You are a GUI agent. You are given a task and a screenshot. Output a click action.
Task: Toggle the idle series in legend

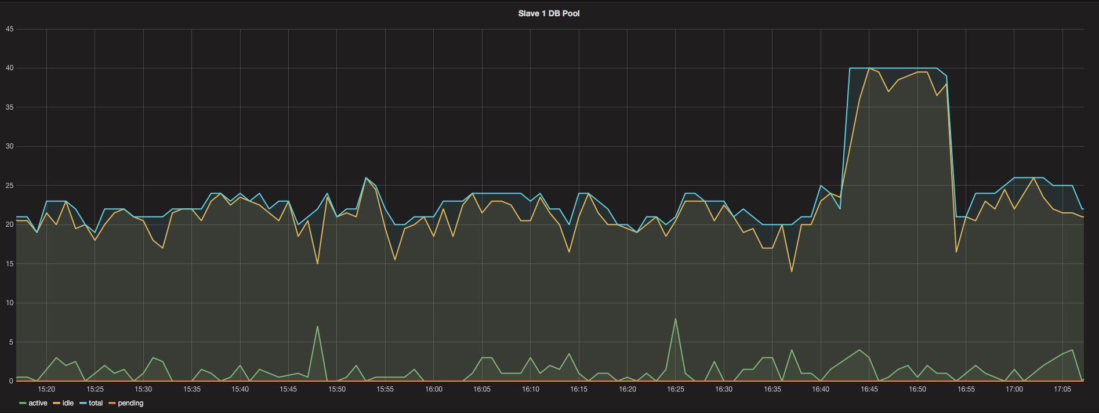coord(68,403)
